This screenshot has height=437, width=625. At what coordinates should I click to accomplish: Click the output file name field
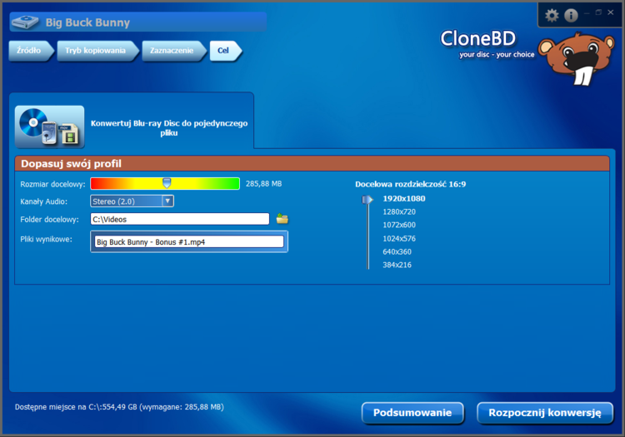(x=189, y=241)
